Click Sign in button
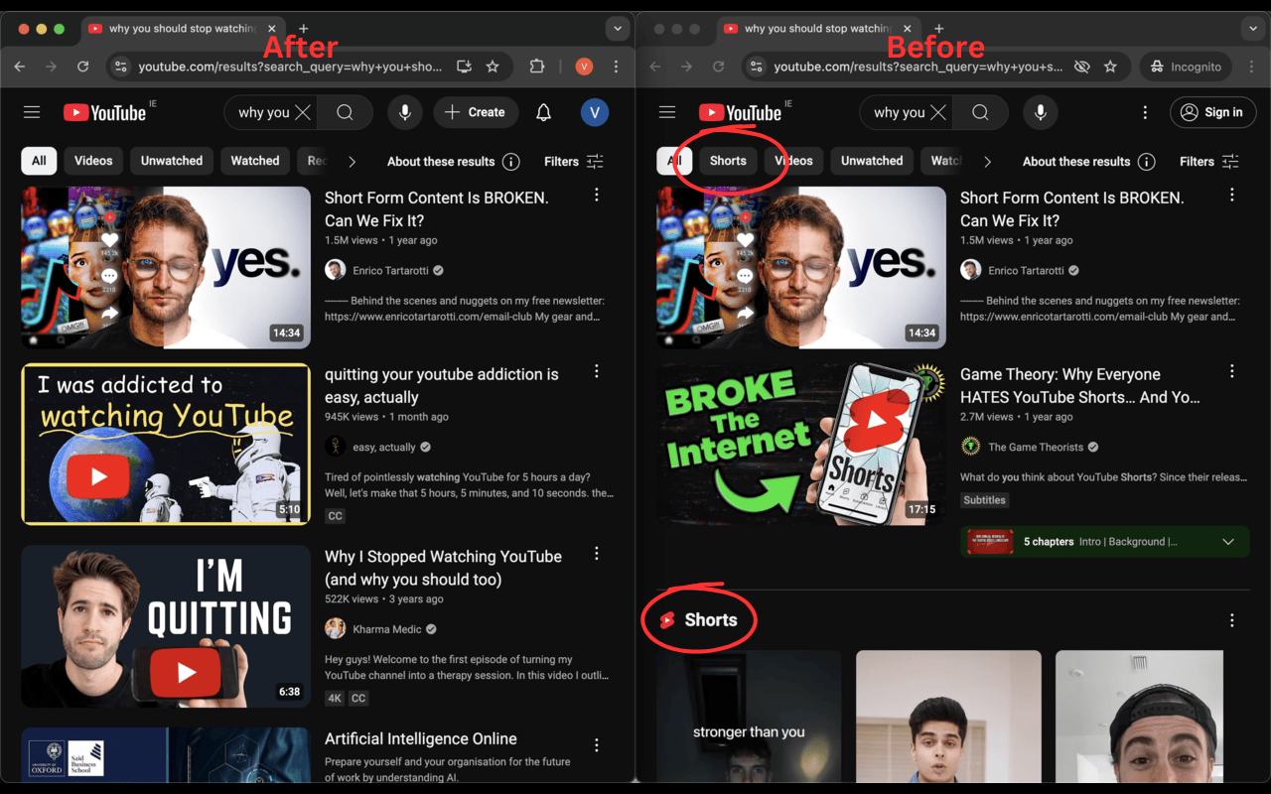This screenshot has height=794, width=1271. 1212,112
